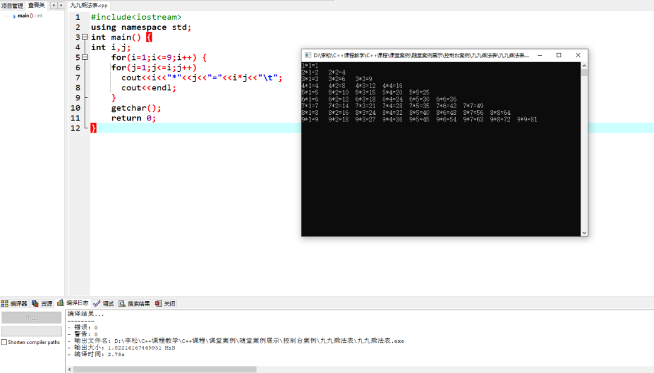Viewport: 654px width, 373px height.
Task: Click "2*2=4" in the console output
Action: [x=337, y=72]
